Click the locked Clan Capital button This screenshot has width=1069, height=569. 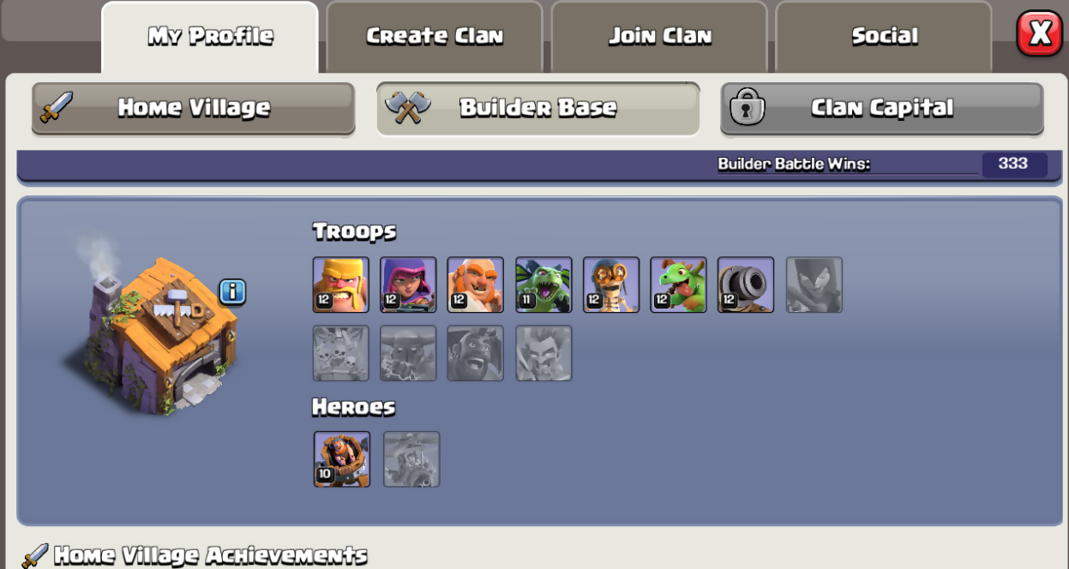tap(882, 109)
